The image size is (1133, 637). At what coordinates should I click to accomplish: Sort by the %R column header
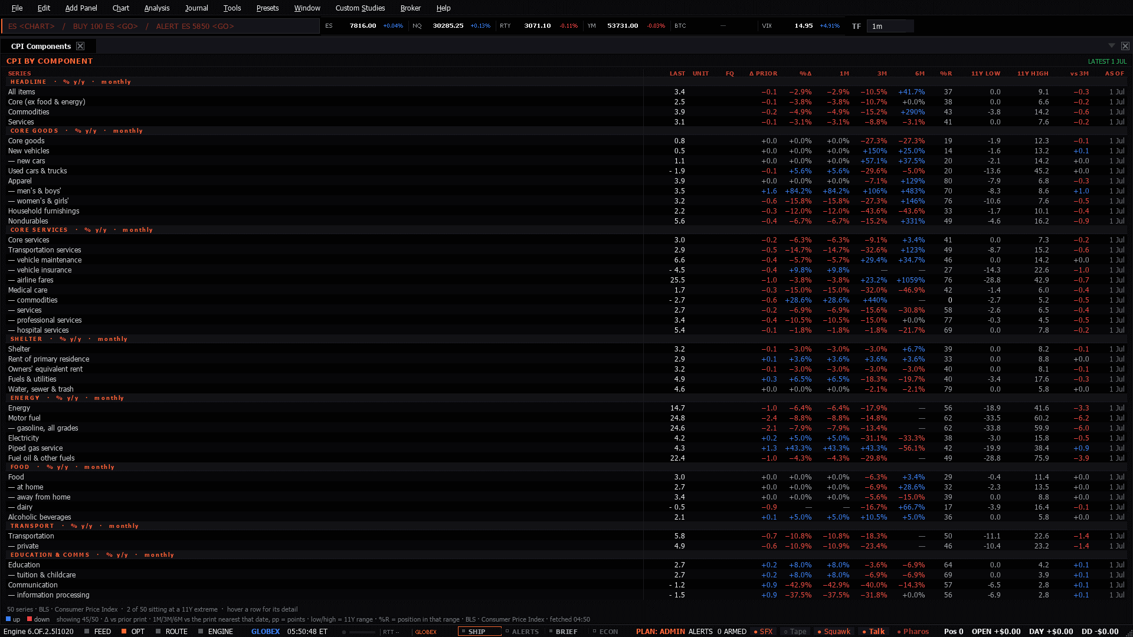tap(946, 74)
